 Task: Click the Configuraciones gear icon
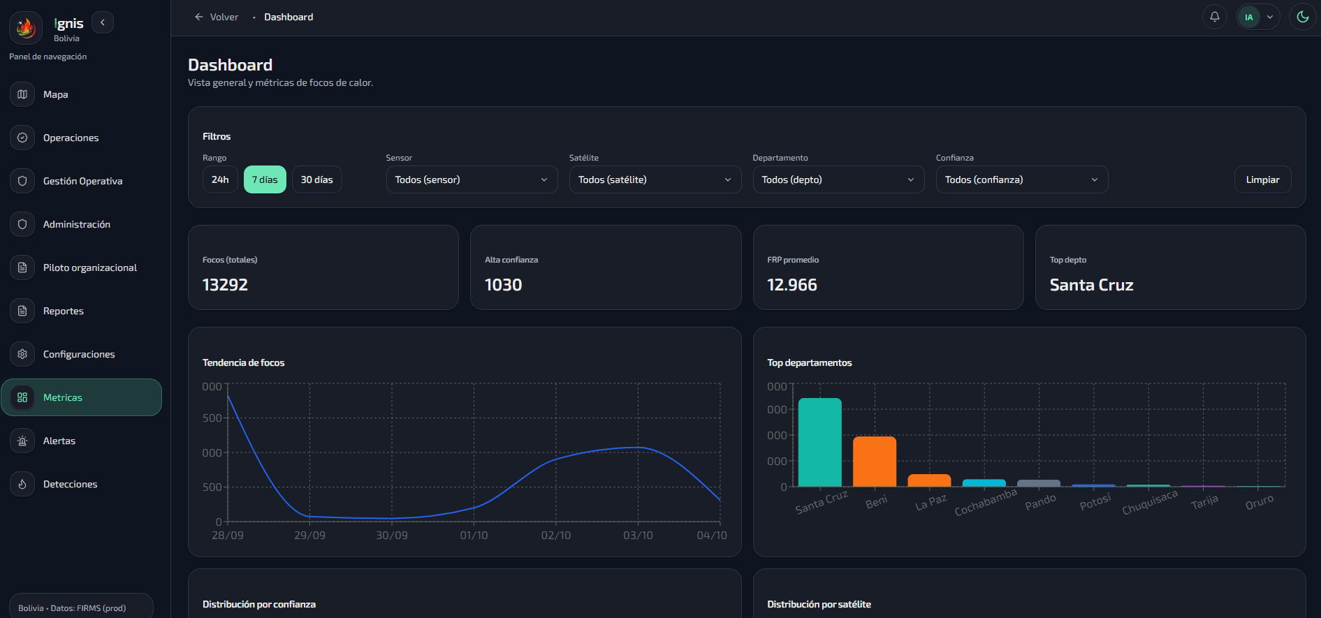(x=22, y=354)
